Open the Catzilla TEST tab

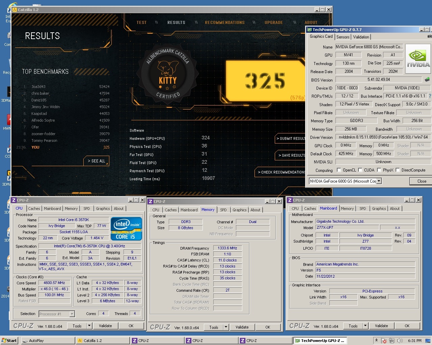[142, 23]
